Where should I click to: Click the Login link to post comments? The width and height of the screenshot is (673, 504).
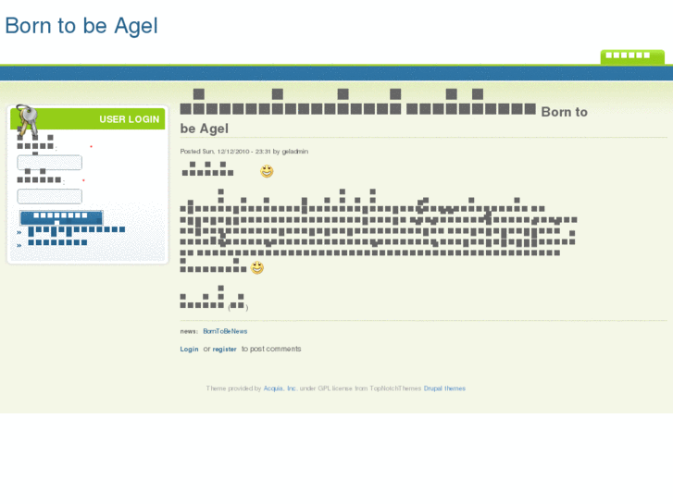[189, 350]
